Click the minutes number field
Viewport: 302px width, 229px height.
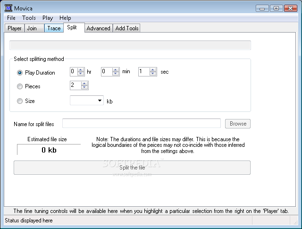107,72
